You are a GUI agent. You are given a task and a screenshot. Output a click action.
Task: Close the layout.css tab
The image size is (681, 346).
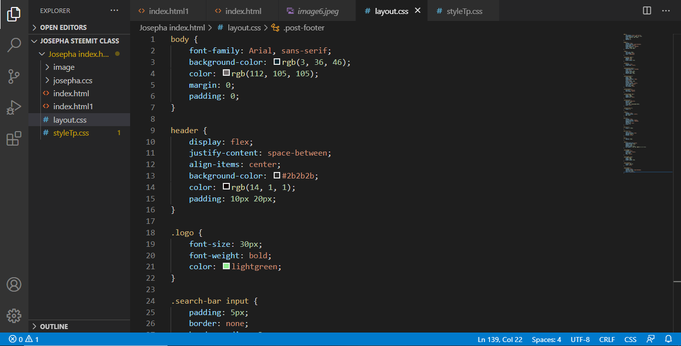[x=418, y=10]
